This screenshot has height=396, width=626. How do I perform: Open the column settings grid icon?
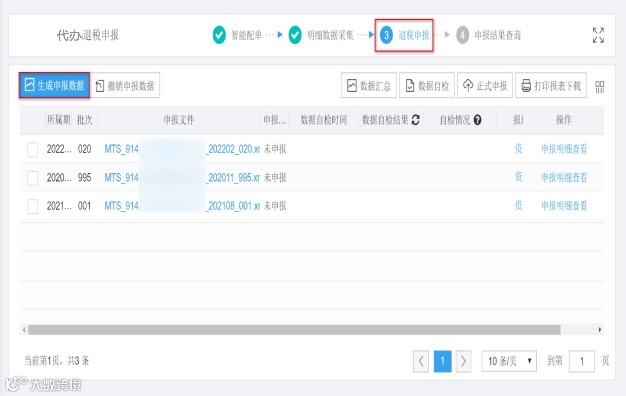pyautogui.click(x=600, y=86)
